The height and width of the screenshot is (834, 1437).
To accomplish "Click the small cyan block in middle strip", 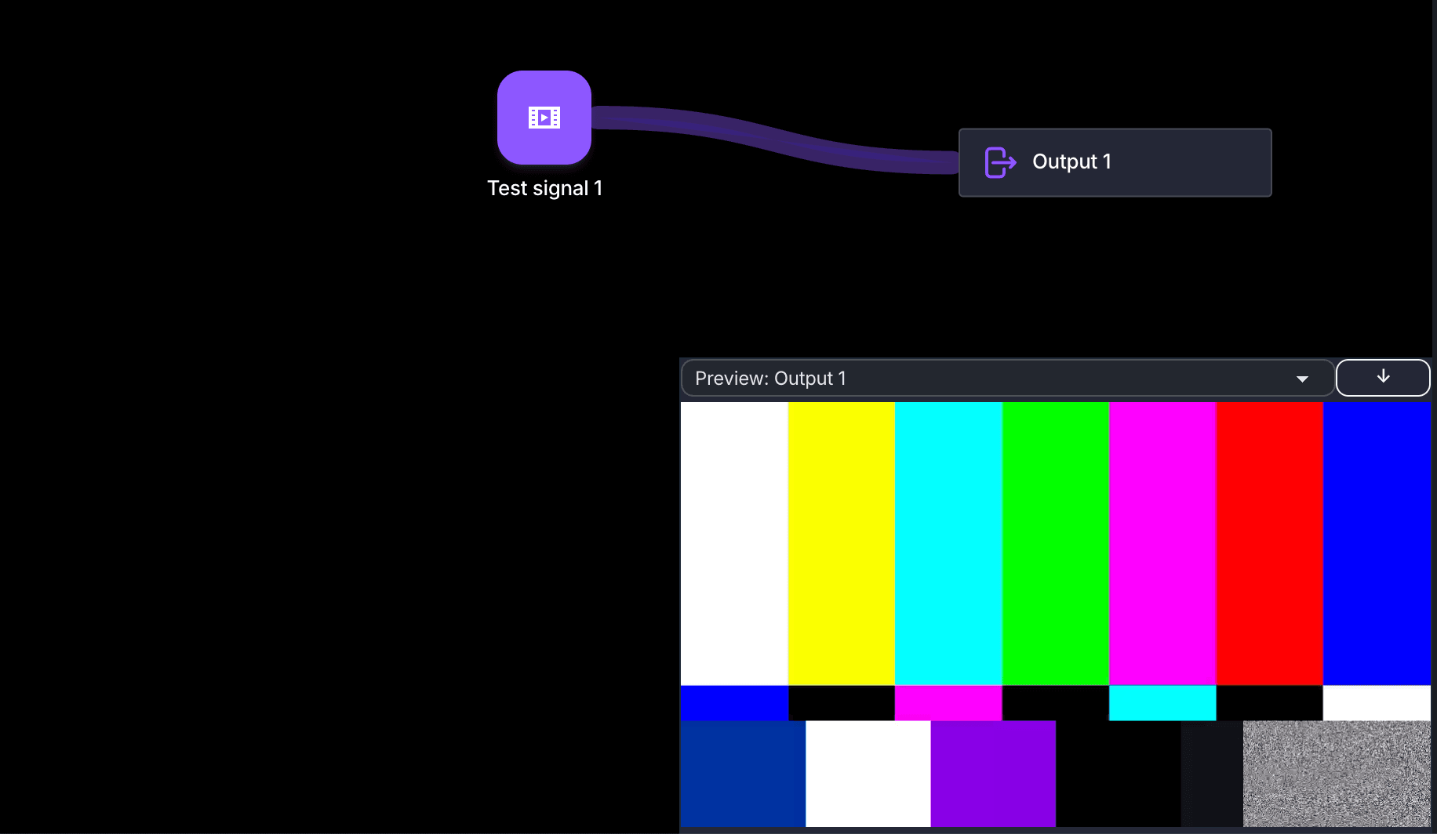I will point(1162,702).
